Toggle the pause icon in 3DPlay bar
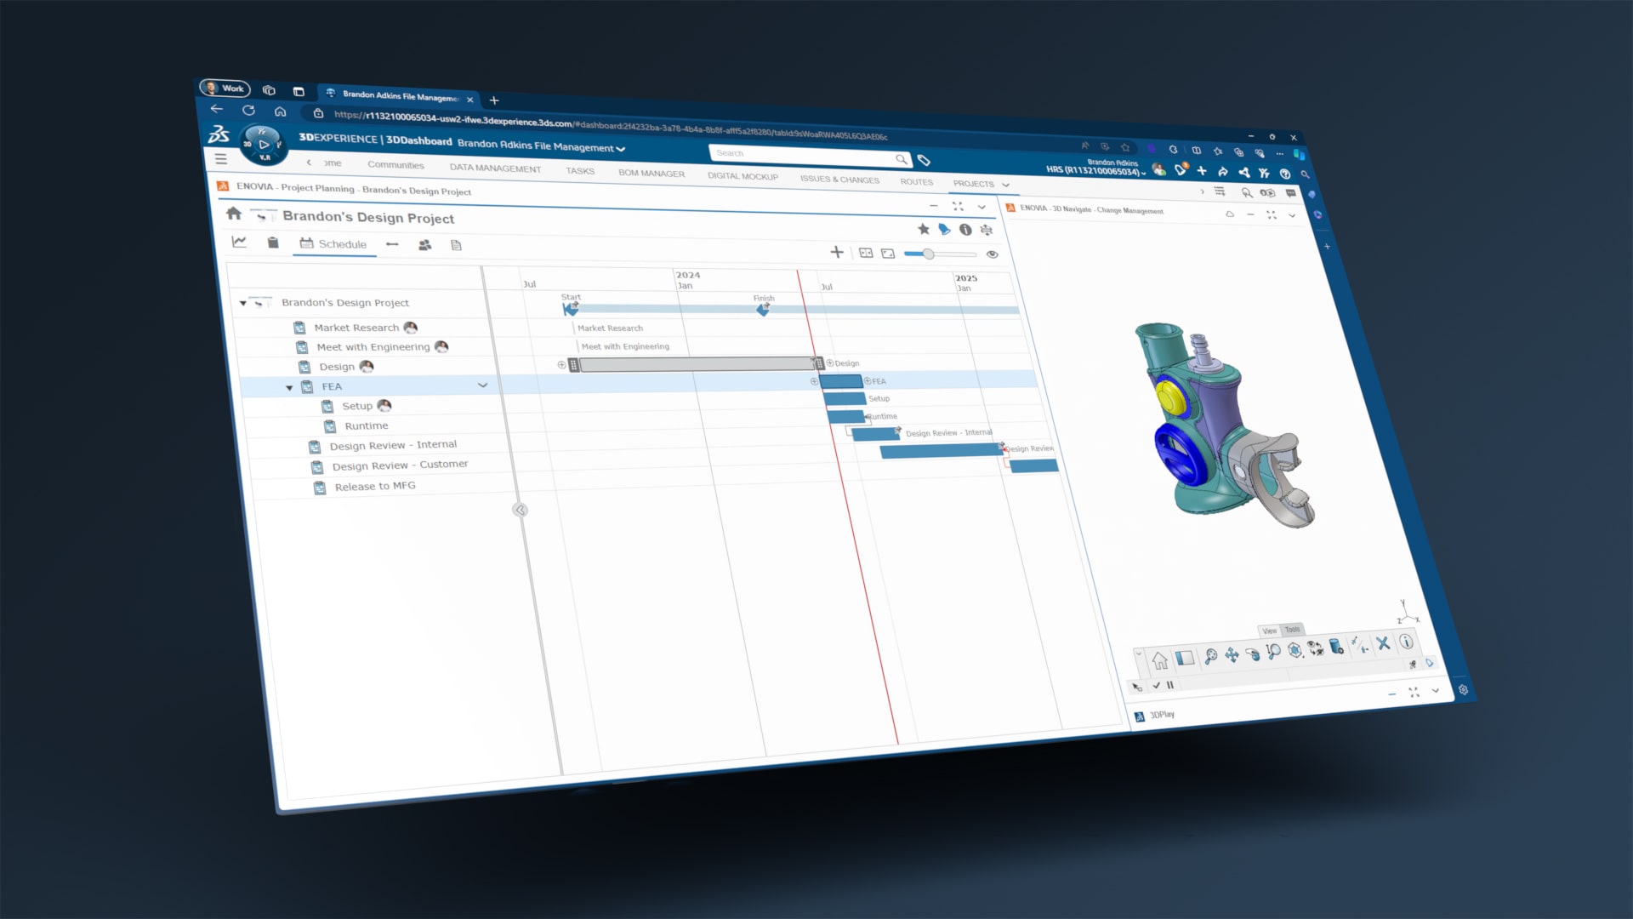1633x919 pixels. point(1170,685)
